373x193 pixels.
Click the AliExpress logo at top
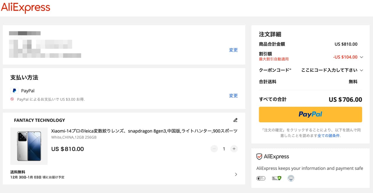pyautogui.click(x=26, y=8)
